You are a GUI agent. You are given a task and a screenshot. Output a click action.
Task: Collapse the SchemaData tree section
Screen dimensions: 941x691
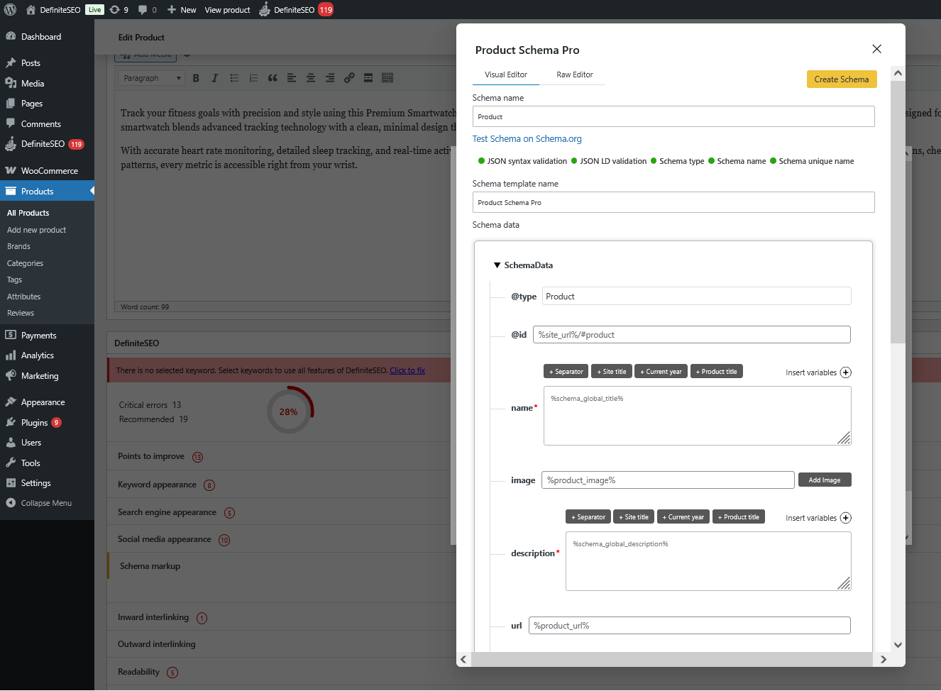pos(497,265)
